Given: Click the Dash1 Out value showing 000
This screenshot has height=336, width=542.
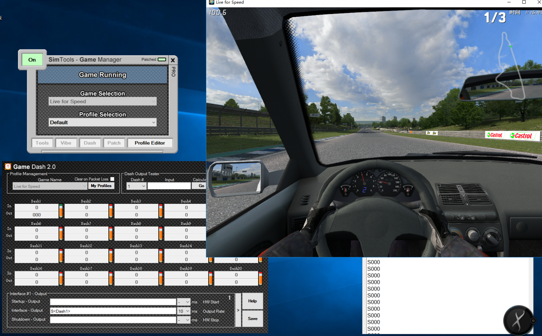Looking at the screenshot, I should [37, 215].
